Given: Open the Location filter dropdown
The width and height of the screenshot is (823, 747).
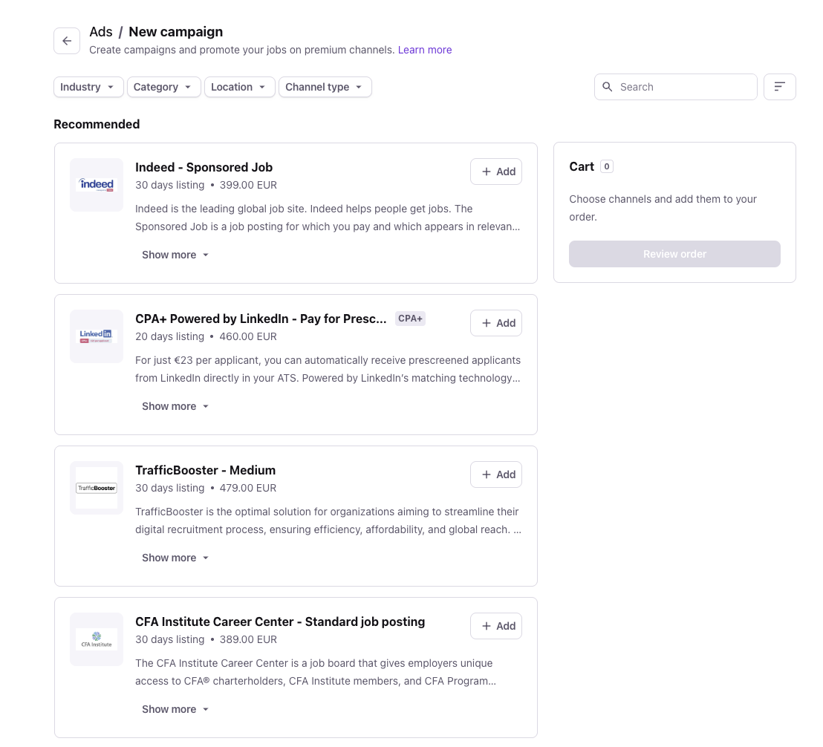Looking at the screenshot, I should pos(239,87).
